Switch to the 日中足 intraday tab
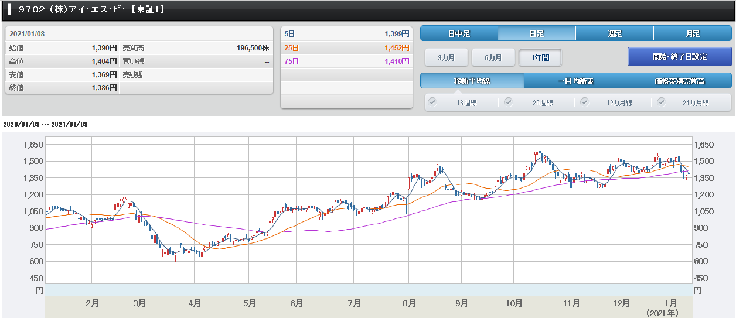The width and height of the screenshot is (736, 318). (x=459, y=33)
